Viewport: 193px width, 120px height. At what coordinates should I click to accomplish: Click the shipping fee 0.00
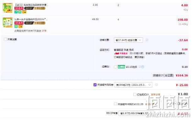tap(185, 49)
